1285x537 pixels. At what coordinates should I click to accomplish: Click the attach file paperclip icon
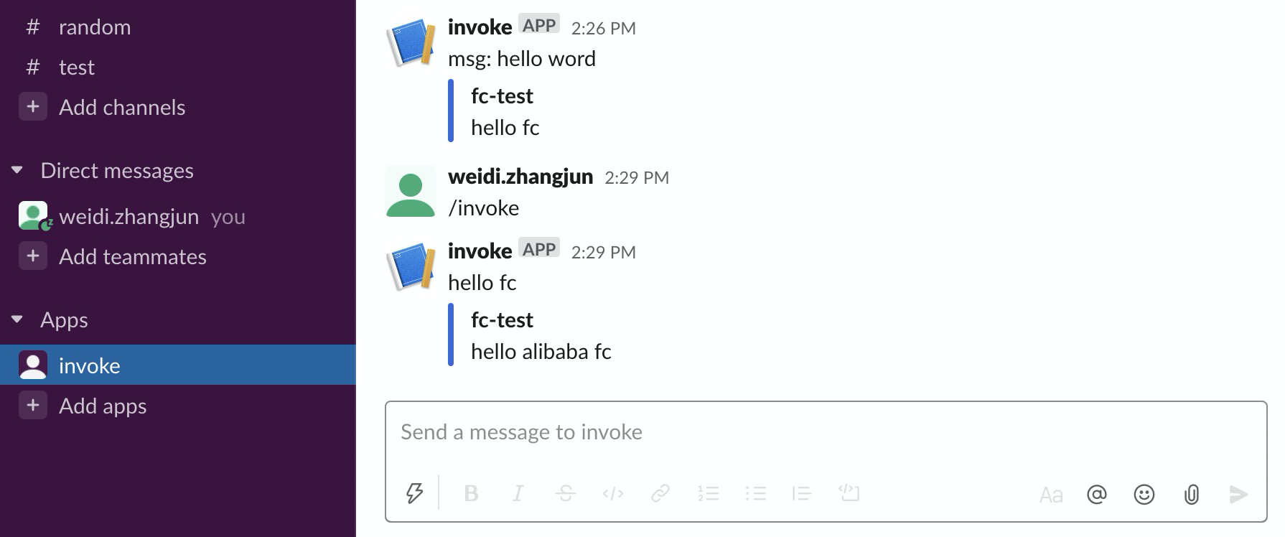pos(1191,494)
